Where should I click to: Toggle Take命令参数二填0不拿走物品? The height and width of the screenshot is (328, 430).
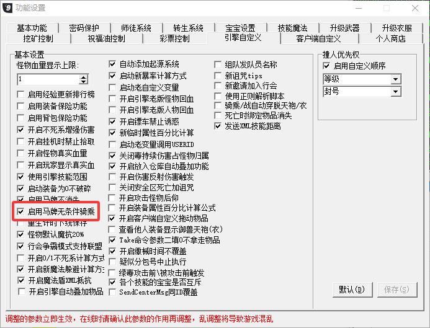point(112,241)
